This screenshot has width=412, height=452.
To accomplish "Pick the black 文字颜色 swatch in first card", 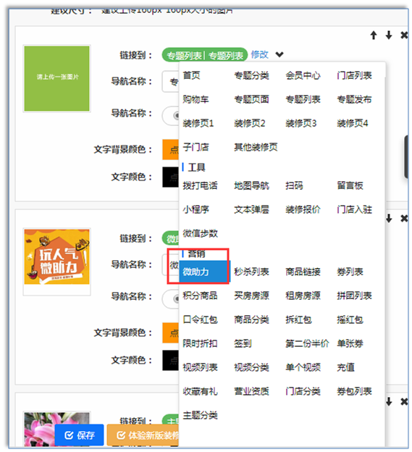I will (171, 177).
